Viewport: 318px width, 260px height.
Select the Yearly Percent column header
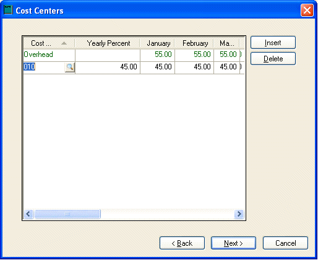pos(108,43)
